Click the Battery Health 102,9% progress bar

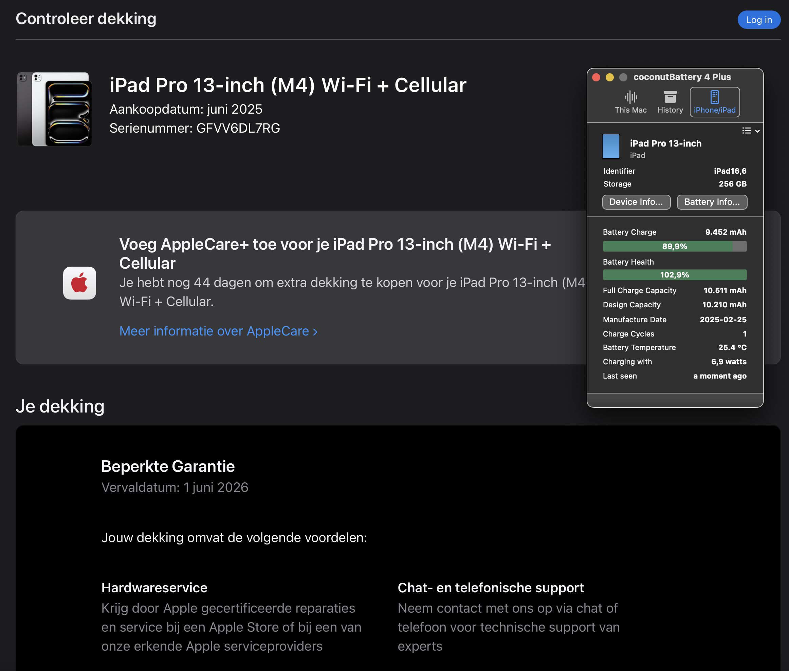tap(675, 275)
